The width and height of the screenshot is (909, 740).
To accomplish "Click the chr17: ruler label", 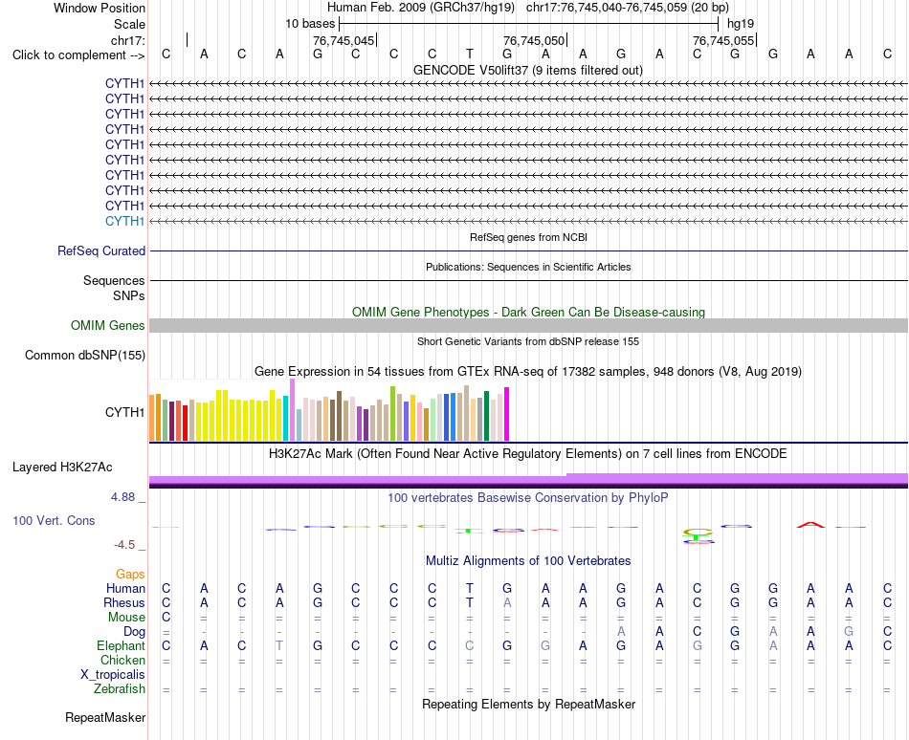I will point(128,40).
